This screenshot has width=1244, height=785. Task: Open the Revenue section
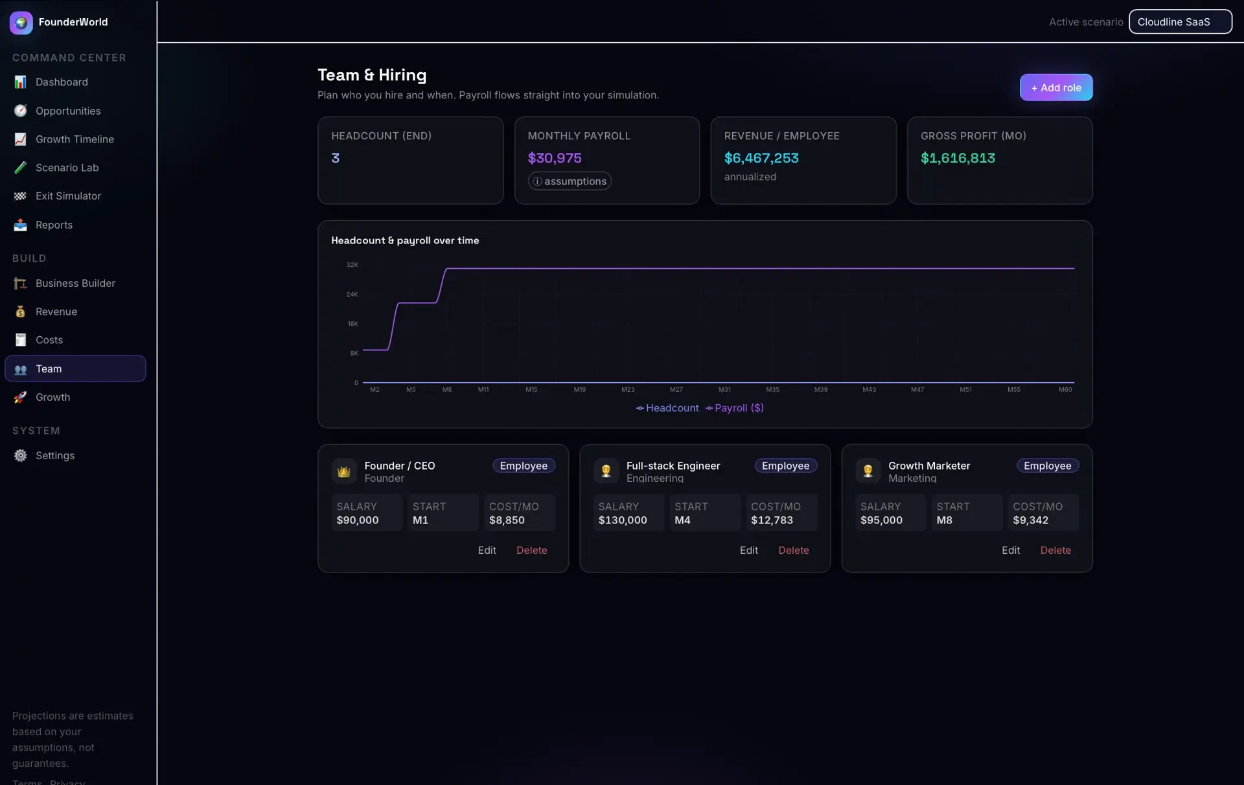(75, 312)
